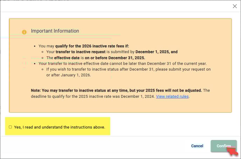Click the bold "Note:" label
This screenshot has height=159, width=241.
tap(36, 90)
